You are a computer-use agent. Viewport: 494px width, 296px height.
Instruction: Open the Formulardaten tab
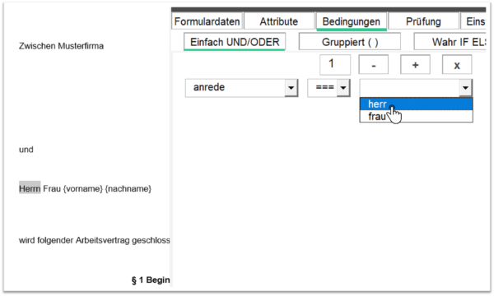207,21
